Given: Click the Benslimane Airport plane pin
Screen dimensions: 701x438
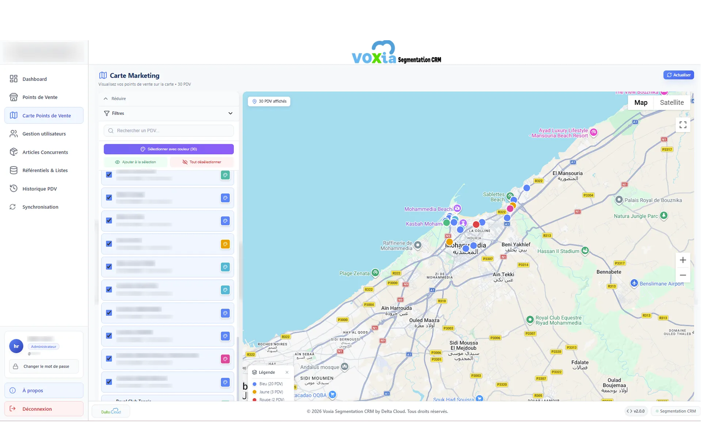Looking at the screenshot, I should coord(634,283).
